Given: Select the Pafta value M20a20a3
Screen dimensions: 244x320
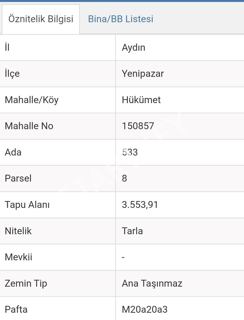Looking at the screenshot, I should tap(145, 309).
